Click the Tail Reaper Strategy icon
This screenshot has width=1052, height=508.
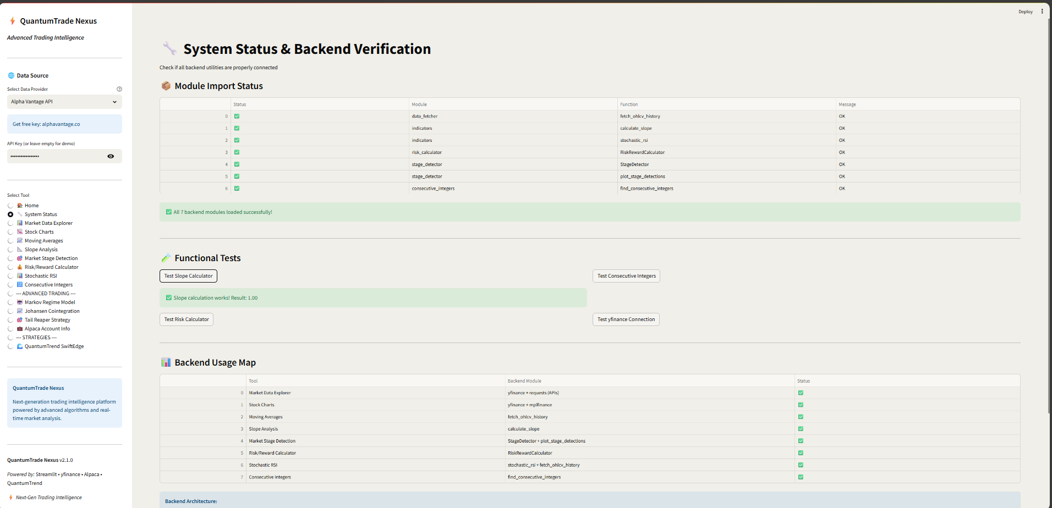[x=20, y=320]
